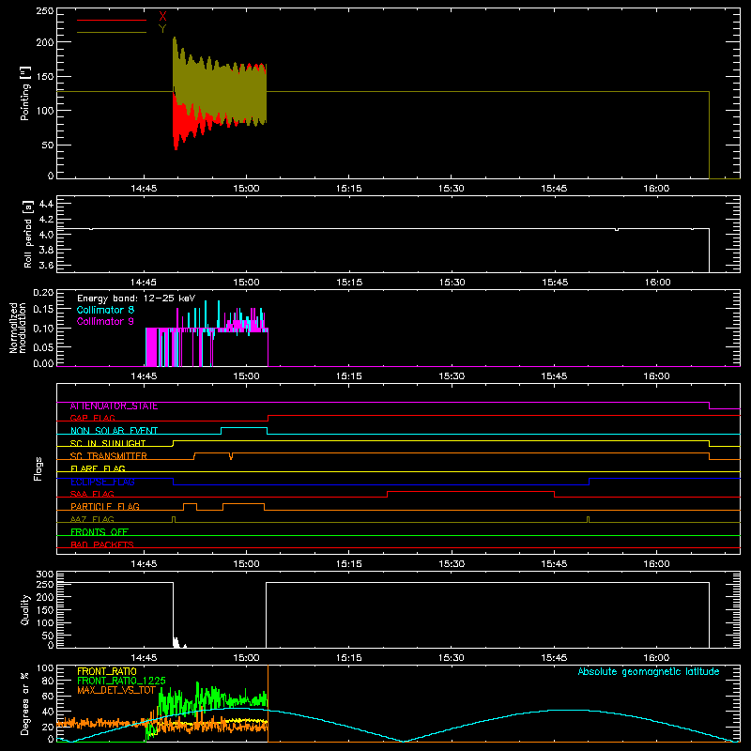Viewport: 751px width, 751px height.
Task: Select the SAA_FLAG label
Action: pyautogui.click(x=92, y=494)
